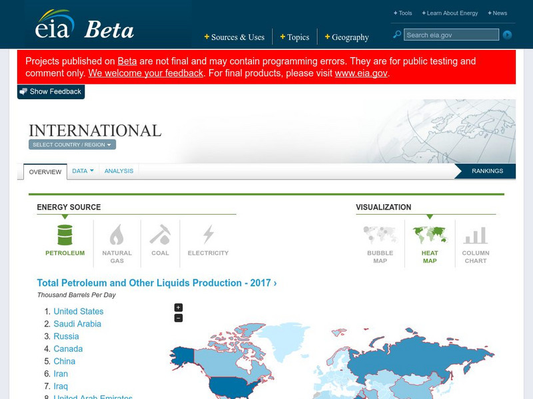Switch to Column Chart visualization
This screenshot has width=533, height=399.
point(475,235)
